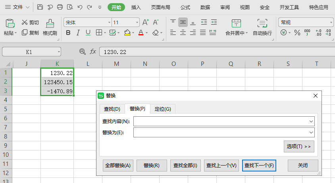Toggle Italic formatting
The width and height of the screenshot is (335, 183).
click(78, 33)
